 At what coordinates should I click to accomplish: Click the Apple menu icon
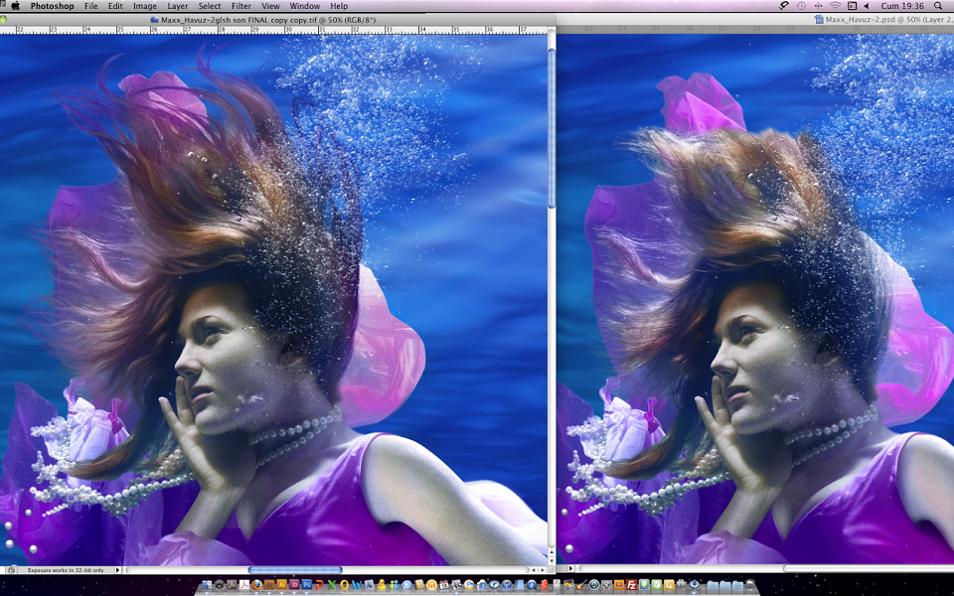(15, 6)
